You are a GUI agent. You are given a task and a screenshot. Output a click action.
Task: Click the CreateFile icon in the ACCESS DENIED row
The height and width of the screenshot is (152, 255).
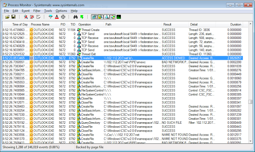[x=79, y=58]
